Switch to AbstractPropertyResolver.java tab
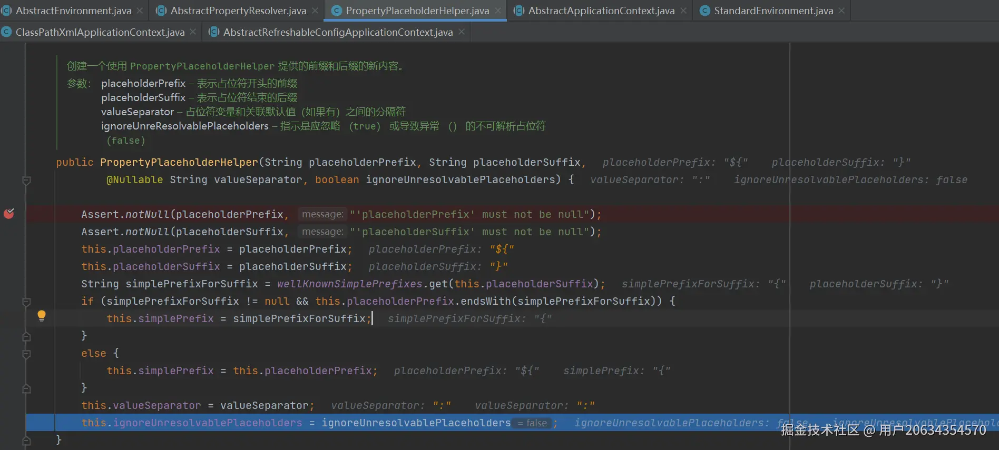 point(238,11)
